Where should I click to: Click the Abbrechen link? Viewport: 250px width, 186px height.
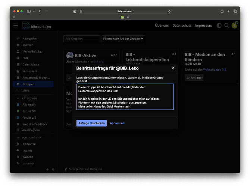pos(117,123)
